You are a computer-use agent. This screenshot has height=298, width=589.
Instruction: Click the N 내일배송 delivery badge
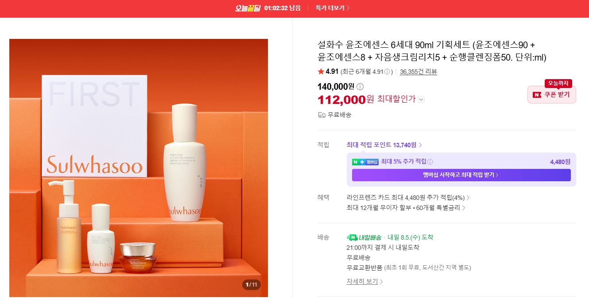(x=364, y=237)
